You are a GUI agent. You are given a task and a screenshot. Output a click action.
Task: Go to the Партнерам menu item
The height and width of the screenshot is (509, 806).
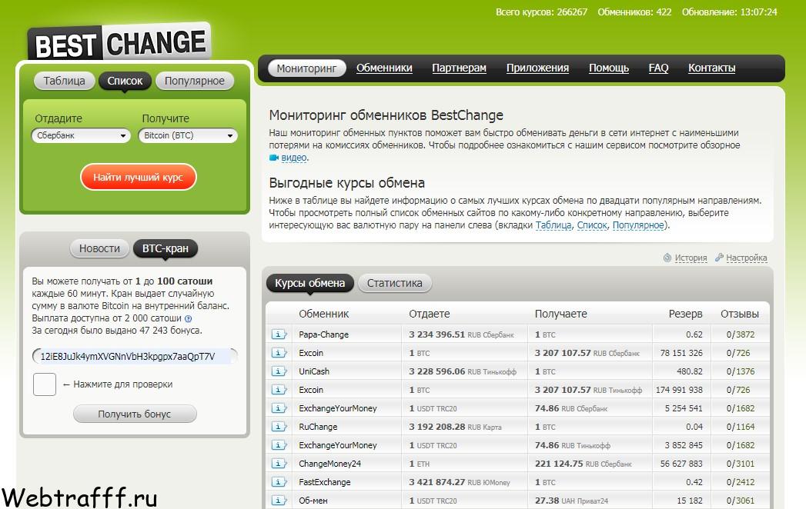tap(459, 68)
